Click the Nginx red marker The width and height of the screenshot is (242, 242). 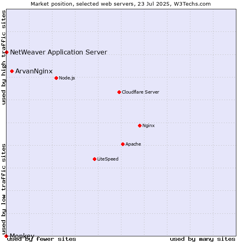pos(140,125)
